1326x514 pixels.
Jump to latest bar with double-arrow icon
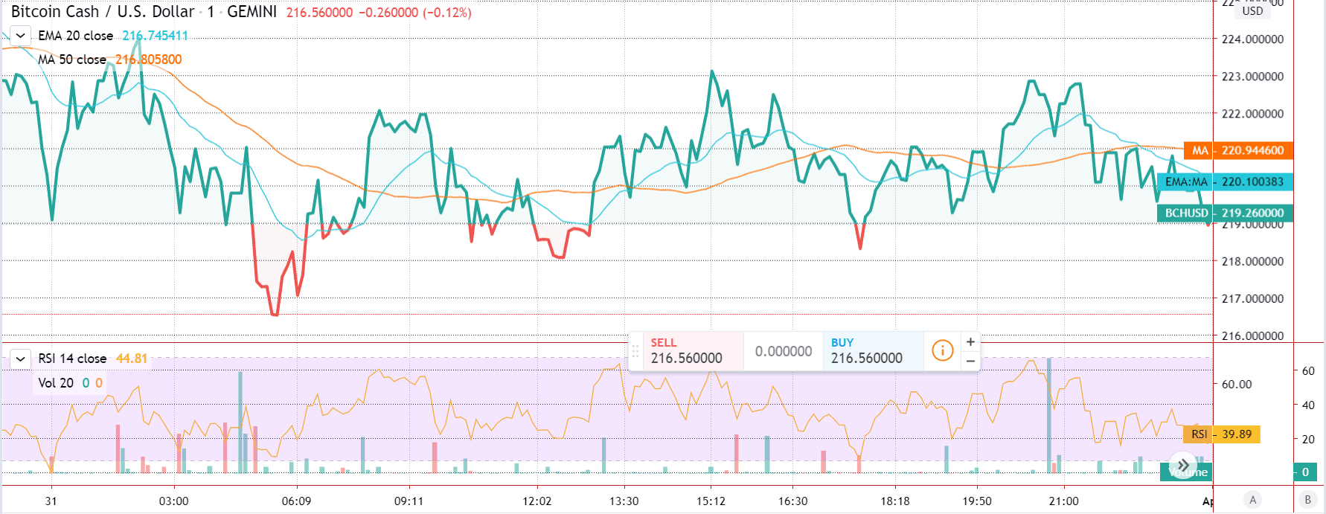pos(1183,466)
